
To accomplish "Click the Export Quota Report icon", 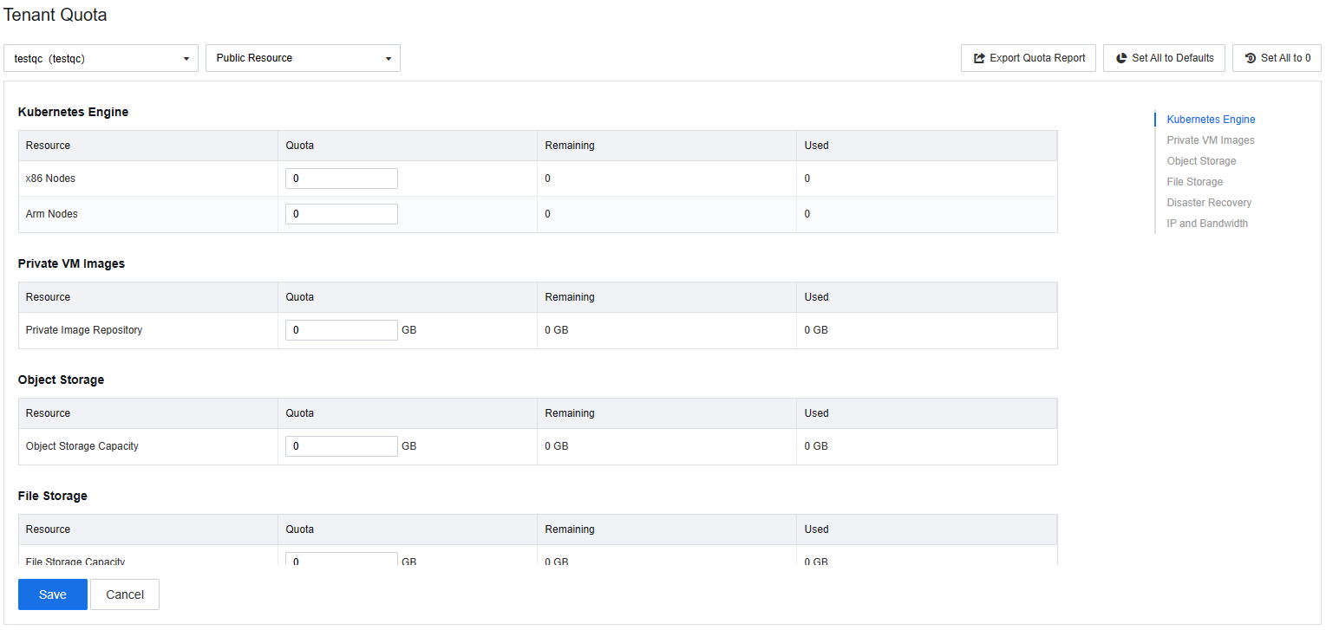I will [979, 58].
